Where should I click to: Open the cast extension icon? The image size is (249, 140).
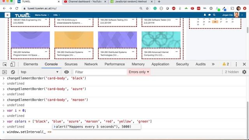pos(232,9)
